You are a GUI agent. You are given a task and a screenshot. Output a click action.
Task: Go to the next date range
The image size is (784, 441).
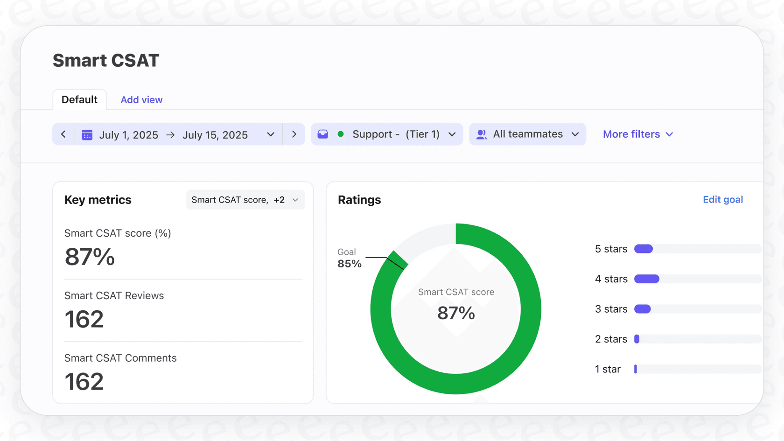294,134
